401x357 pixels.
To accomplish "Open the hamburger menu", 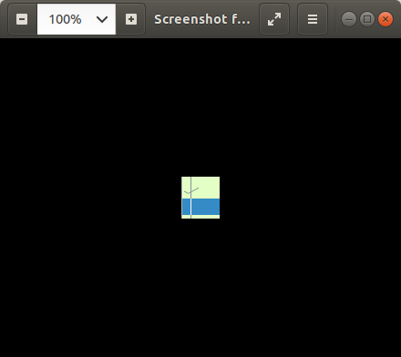I will click(x=313, y=19).
